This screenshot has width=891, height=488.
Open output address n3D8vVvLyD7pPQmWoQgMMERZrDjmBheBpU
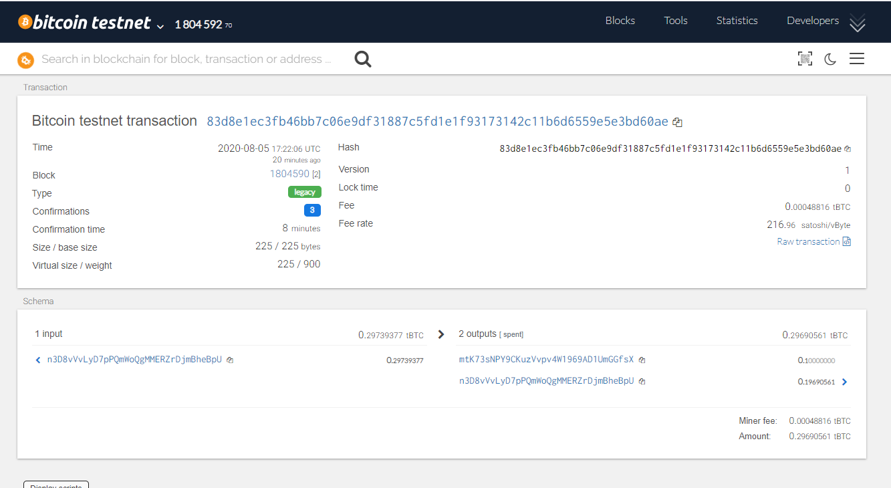click(546, 381)
